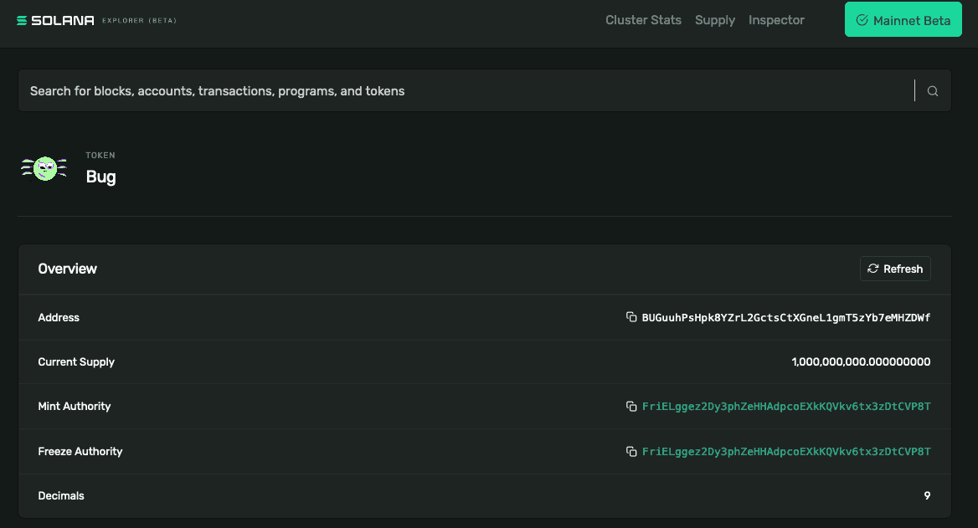Focus the search bar for blocks and accounts
Image resolution: width=978 pixels, height=528 pixels.
point(461,91)
